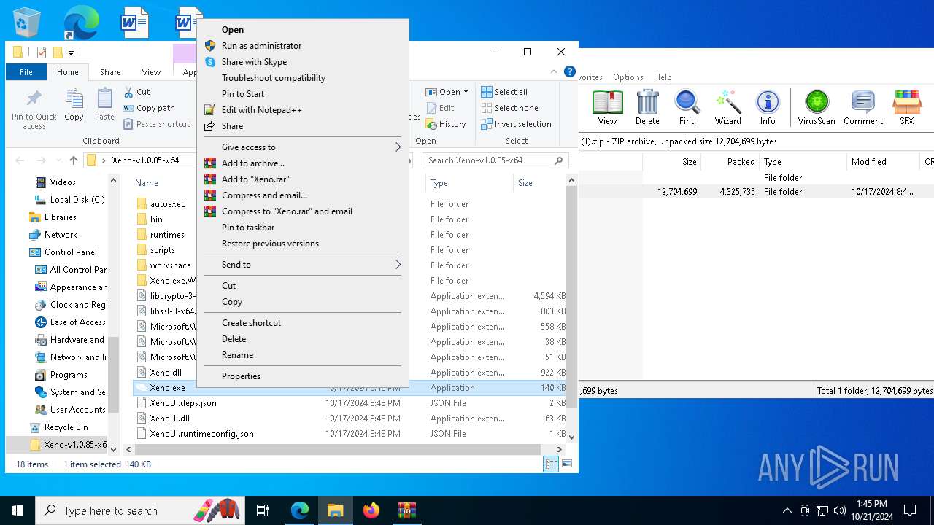Click Up one level arrow in Explorer
934x525 pixels.
click(x=74, y=160)
